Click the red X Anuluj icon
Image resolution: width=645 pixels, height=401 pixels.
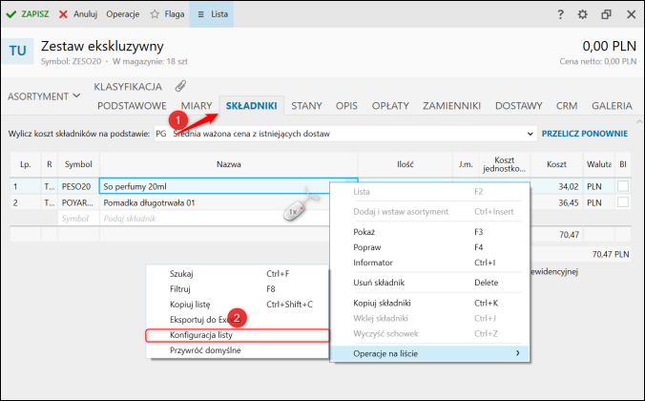(x=63, y=14)
